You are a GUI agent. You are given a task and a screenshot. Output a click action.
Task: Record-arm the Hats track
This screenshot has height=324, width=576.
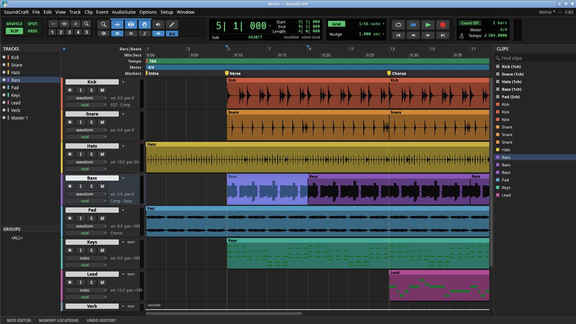[70, 154]
